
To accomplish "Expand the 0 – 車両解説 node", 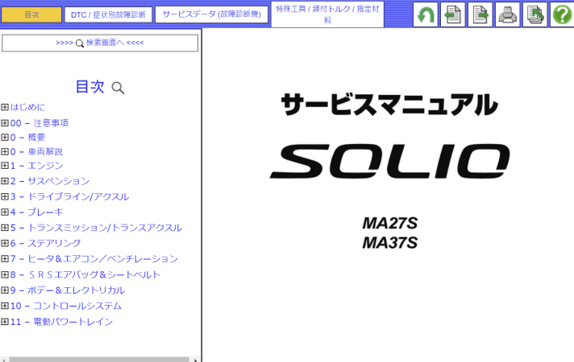I will tap(5, 151).
